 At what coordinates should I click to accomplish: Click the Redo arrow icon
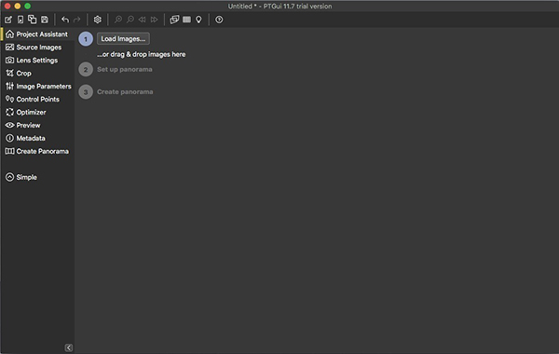click(76, 20)
